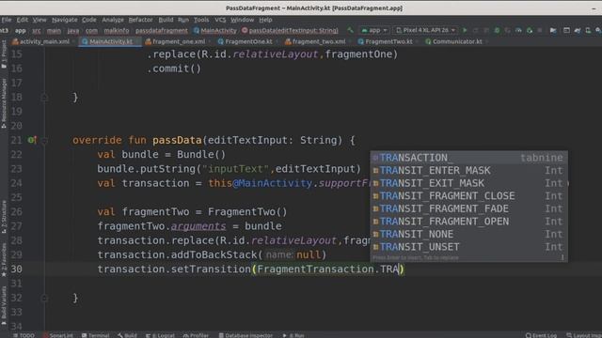Click the malkinfo breadcrumb

pyautogui.click(x=117, y=30)
